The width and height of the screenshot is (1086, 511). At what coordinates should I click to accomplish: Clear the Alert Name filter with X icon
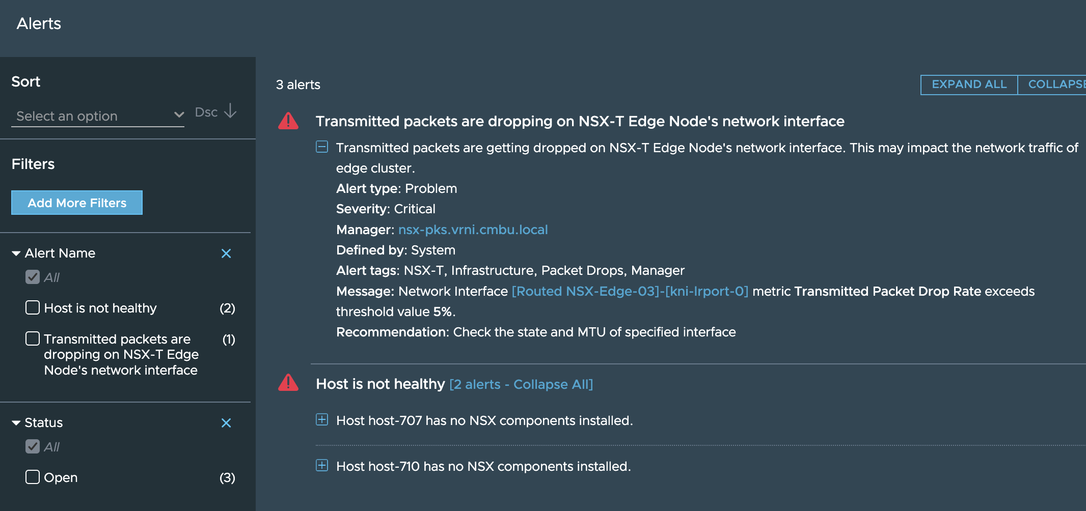point(226,253)
